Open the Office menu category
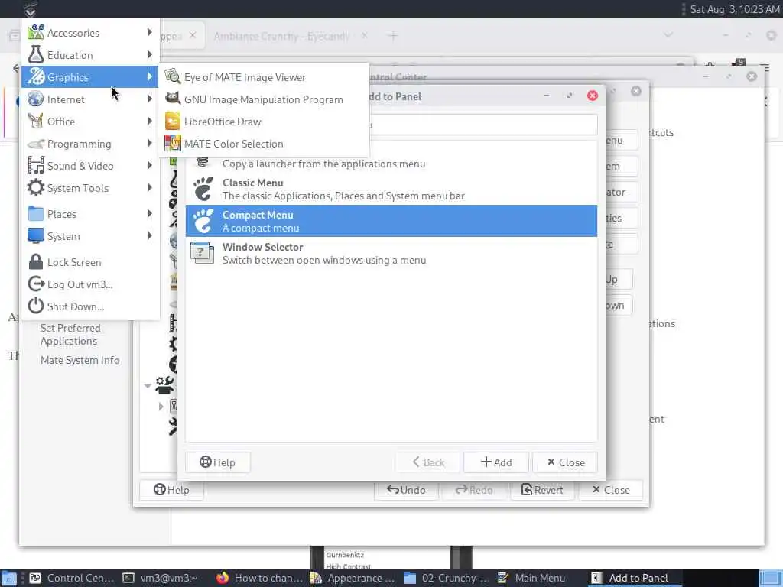The height and width of the screenshot is (587, 783). coord(90,122)
